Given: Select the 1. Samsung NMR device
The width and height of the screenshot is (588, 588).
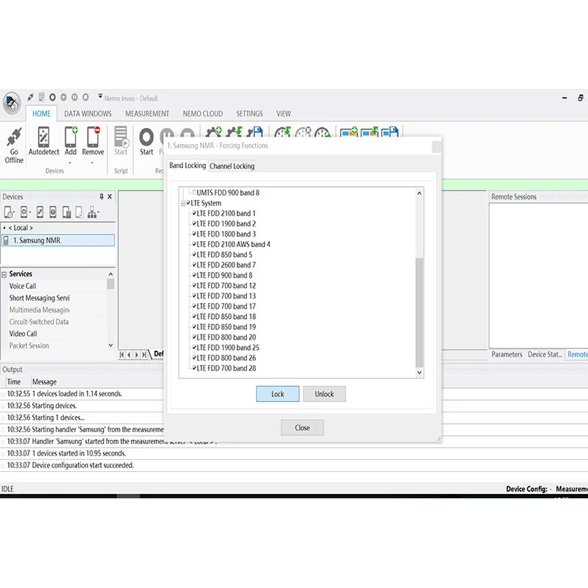Looking at the screenshot, I should 58,240.
